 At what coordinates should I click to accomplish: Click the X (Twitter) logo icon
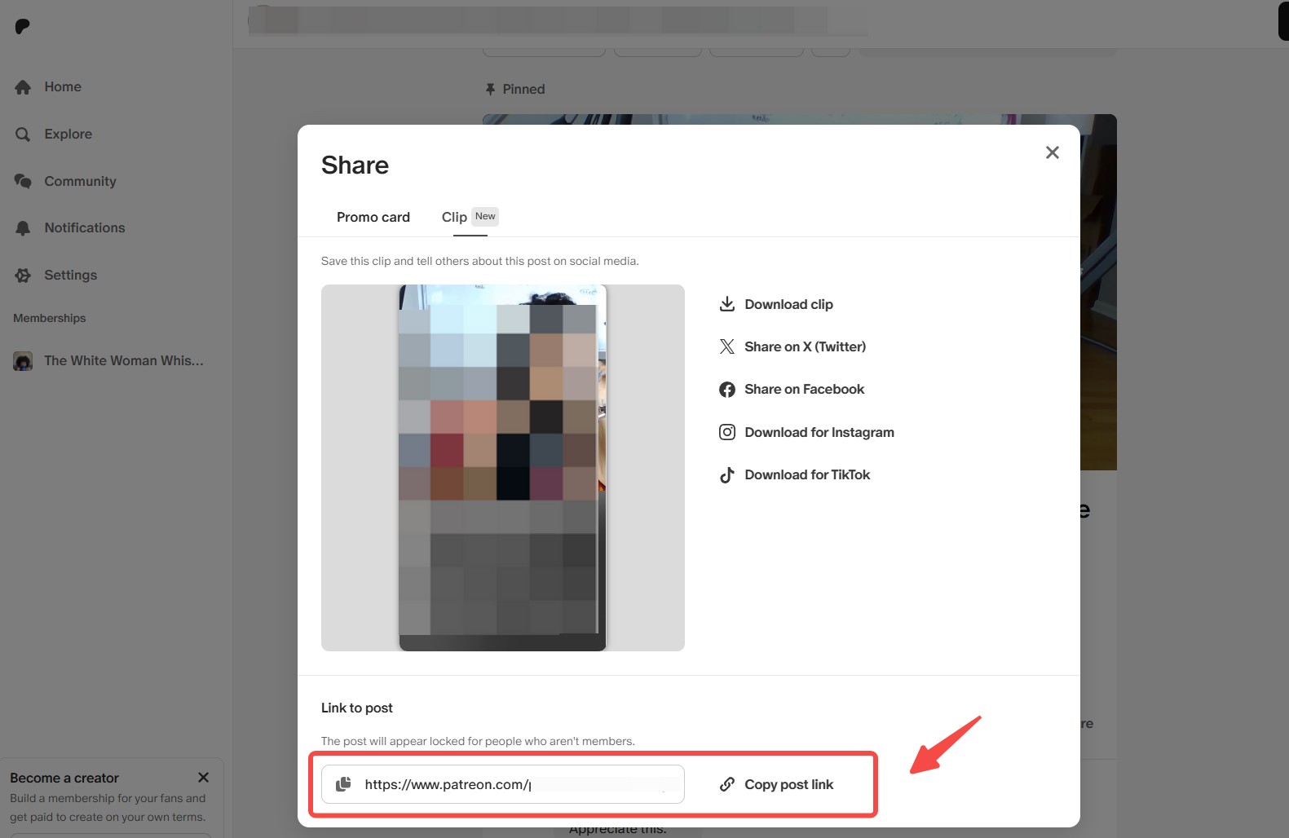[x=727, y=346]
